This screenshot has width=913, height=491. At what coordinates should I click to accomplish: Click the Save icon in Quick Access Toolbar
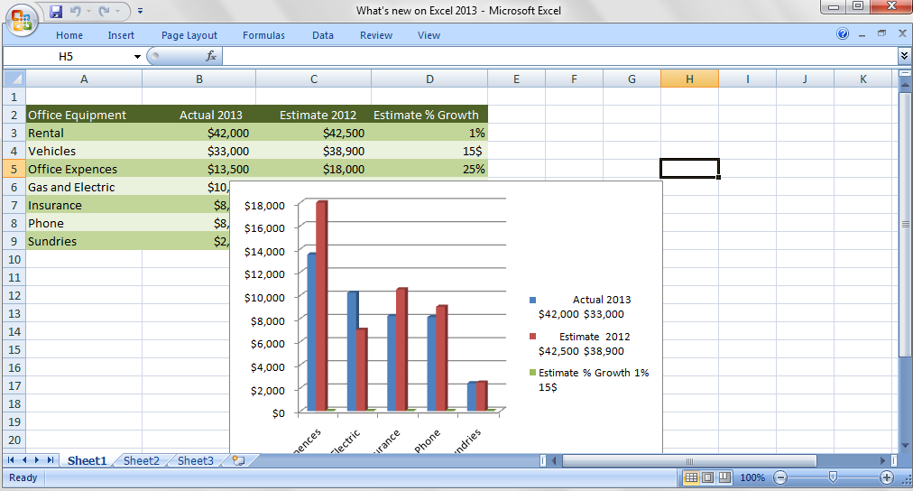tap(56, 11)
